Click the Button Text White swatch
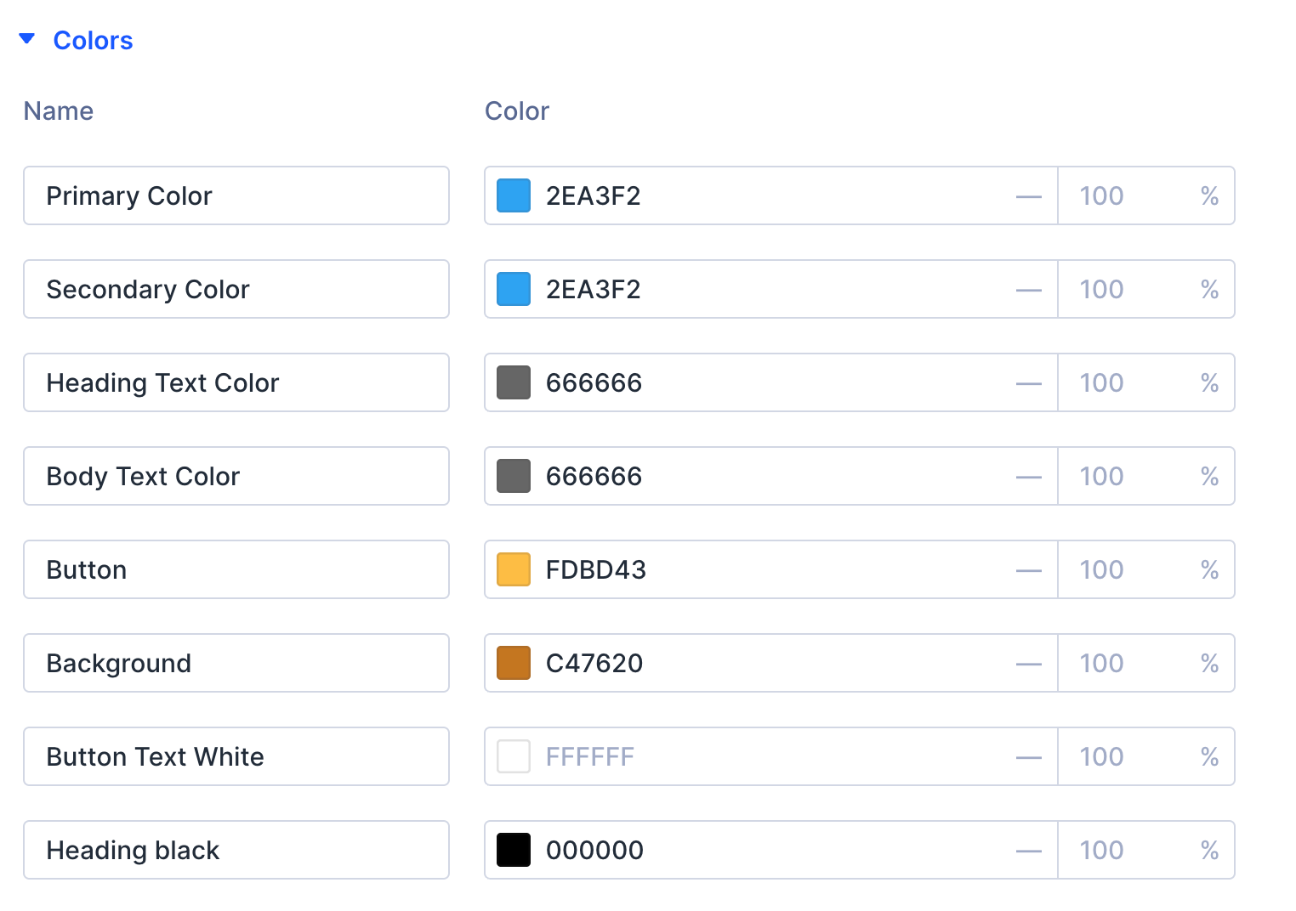This screenshot has height=911, width=1296. pos(514,756)
